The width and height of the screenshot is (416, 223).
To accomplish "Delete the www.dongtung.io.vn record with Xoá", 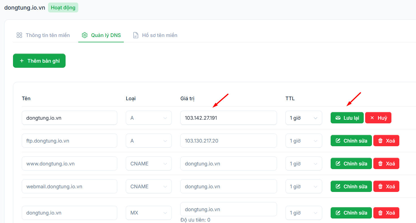I will point(386,163).
